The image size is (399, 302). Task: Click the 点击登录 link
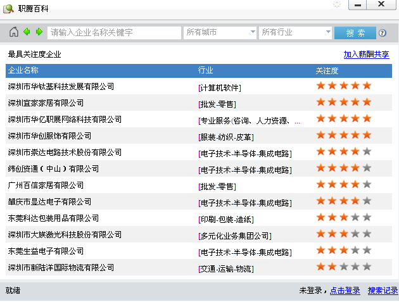345,291
